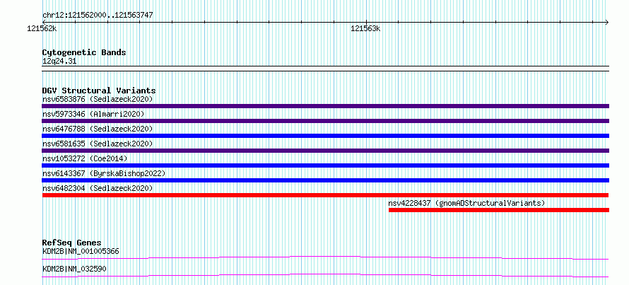Select the nsv6583876 purple variant bar
This screenshot has height=285, width=629.
point(325,106)
